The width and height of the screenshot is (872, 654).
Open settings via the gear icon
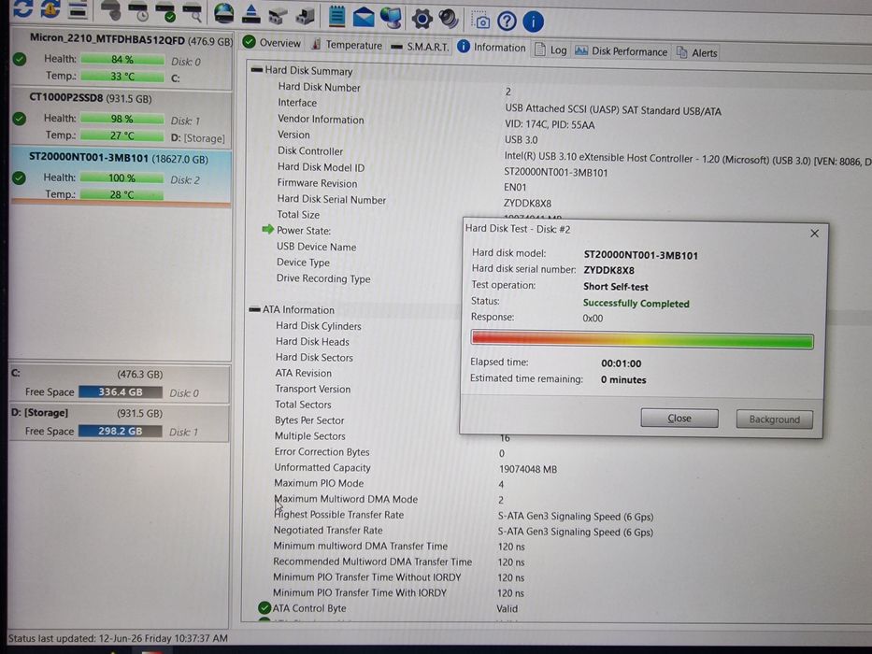click(x=422, y=19)
